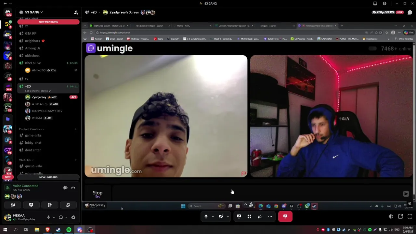Jump to NEW UNREADS
The image size is (416, 234).
coord(48,177)
